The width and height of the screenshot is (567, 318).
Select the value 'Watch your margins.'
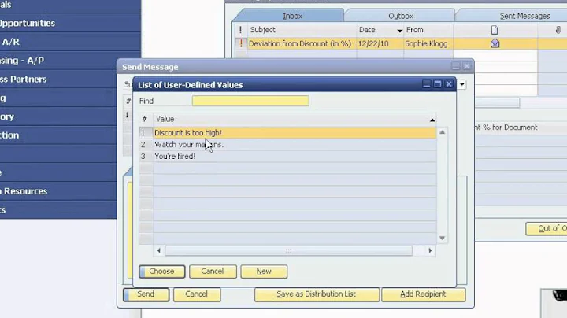[x=295, y=145]
